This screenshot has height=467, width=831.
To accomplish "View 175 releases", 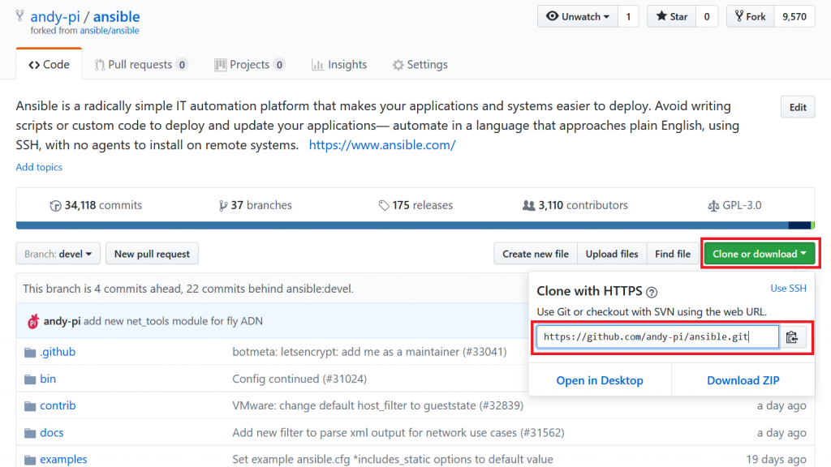I will pyautogui.click(x=416, y=205).
